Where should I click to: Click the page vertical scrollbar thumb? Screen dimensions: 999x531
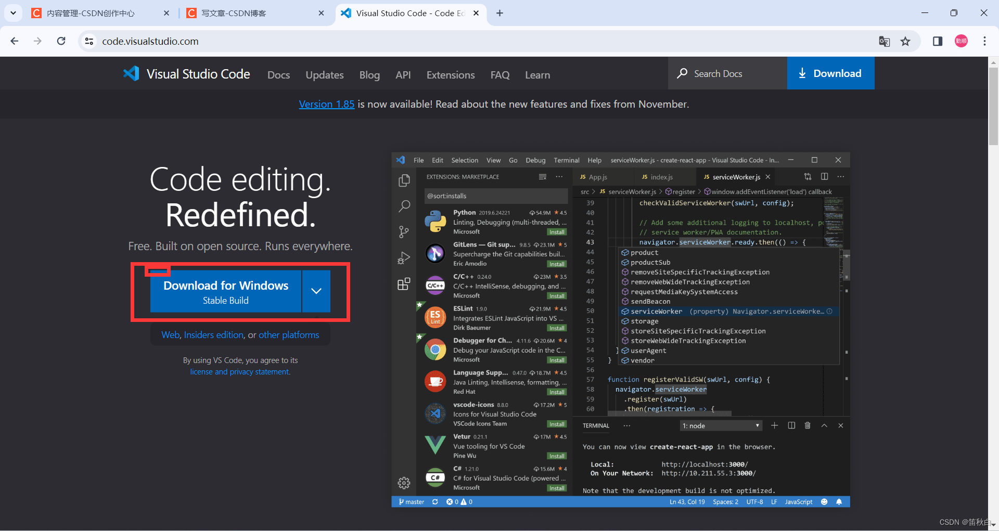click(x=993, y=107)
